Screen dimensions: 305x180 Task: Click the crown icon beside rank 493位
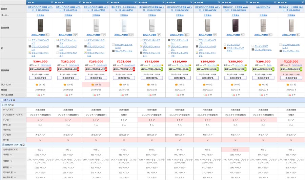click(260, 85)
